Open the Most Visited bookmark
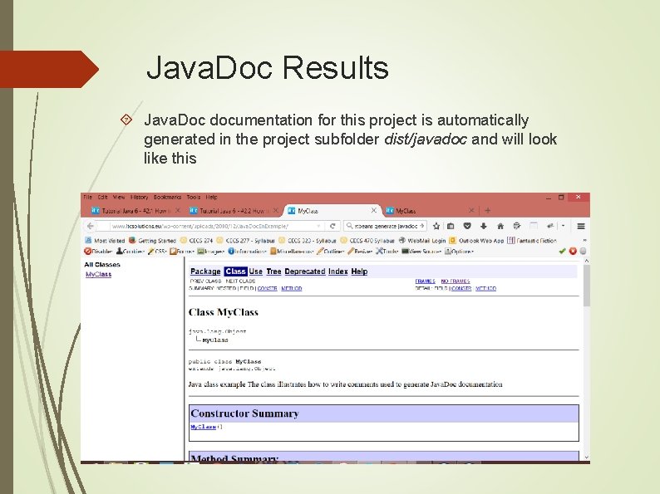 tap(106, 241)
